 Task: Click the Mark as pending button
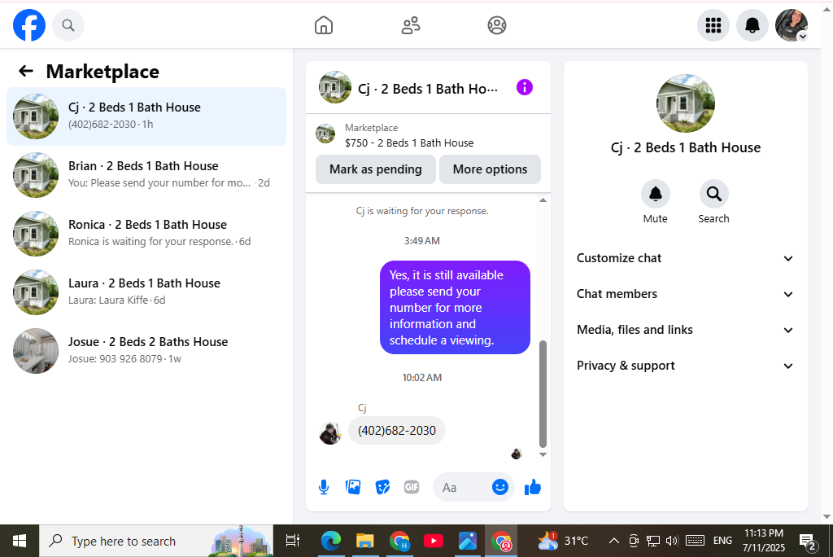(x=376, y=169)
